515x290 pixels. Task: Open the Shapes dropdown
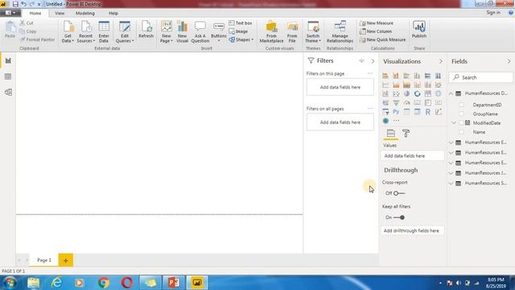point(241,39)
